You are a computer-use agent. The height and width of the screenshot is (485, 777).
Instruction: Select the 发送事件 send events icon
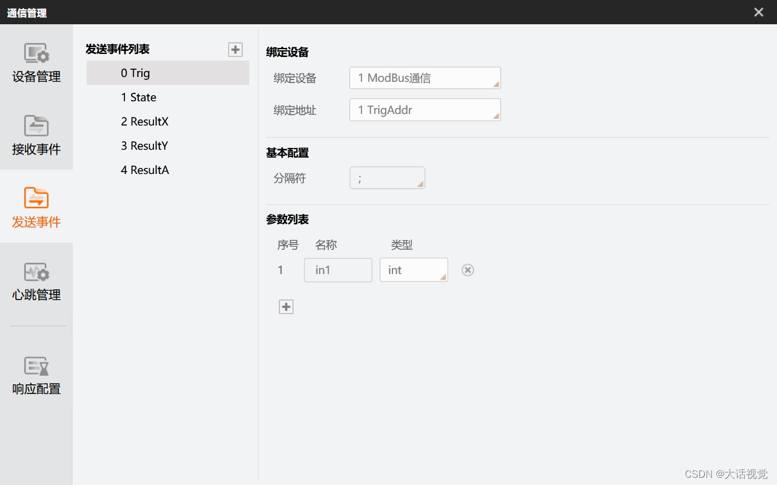pos(36,198)
